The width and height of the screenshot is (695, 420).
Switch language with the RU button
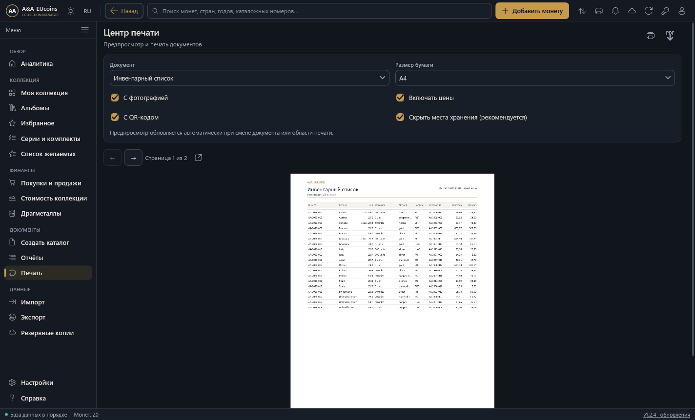click(x=87, y=11)
